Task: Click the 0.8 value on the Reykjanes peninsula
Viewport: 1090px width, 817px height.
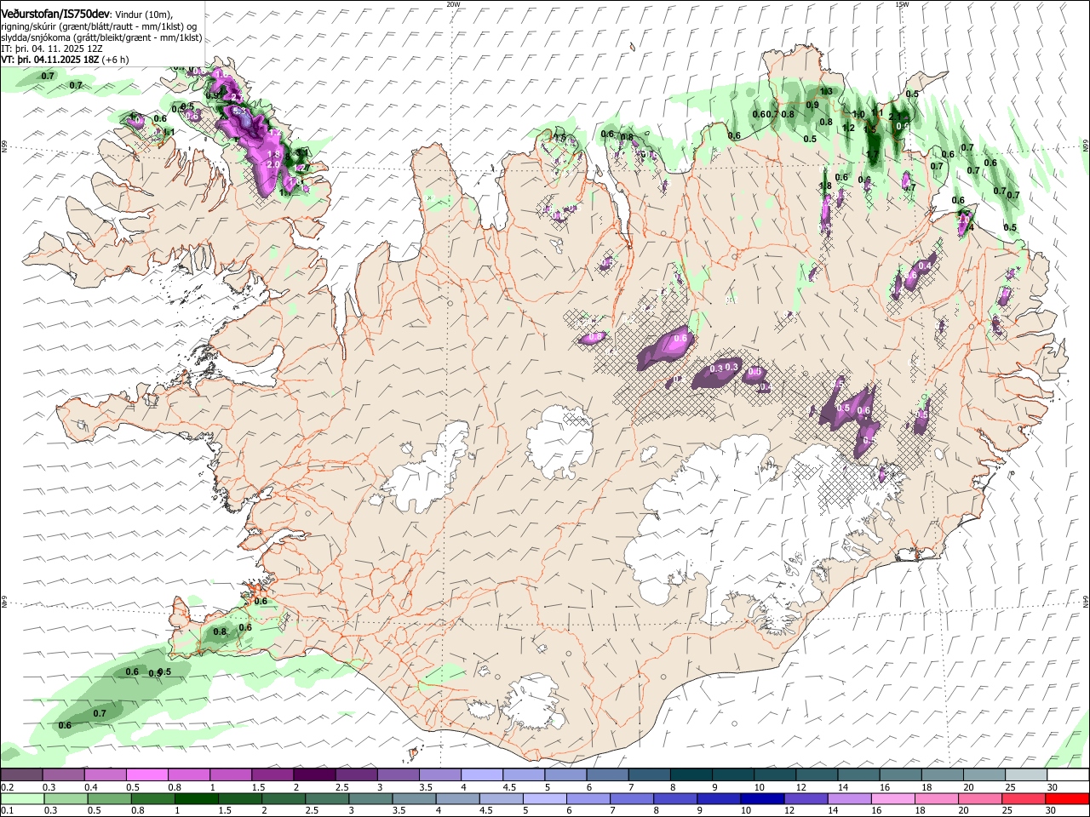Action: pos(220,631)
